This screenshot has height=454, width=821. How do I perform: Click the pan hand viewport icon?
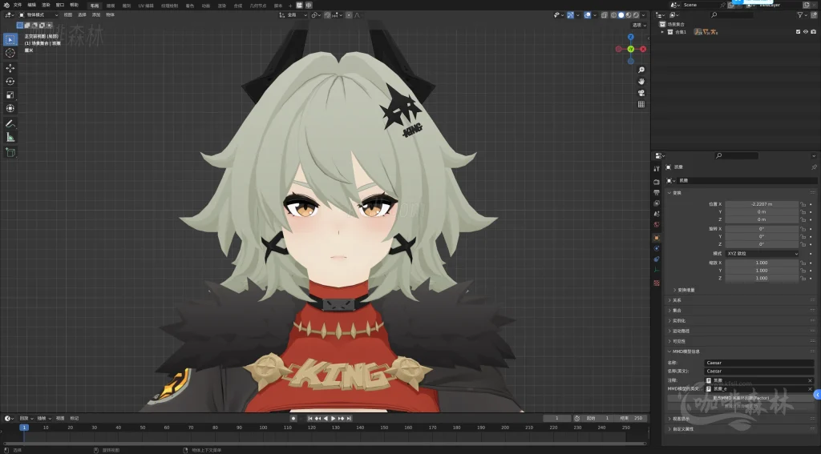pos(641,82)
